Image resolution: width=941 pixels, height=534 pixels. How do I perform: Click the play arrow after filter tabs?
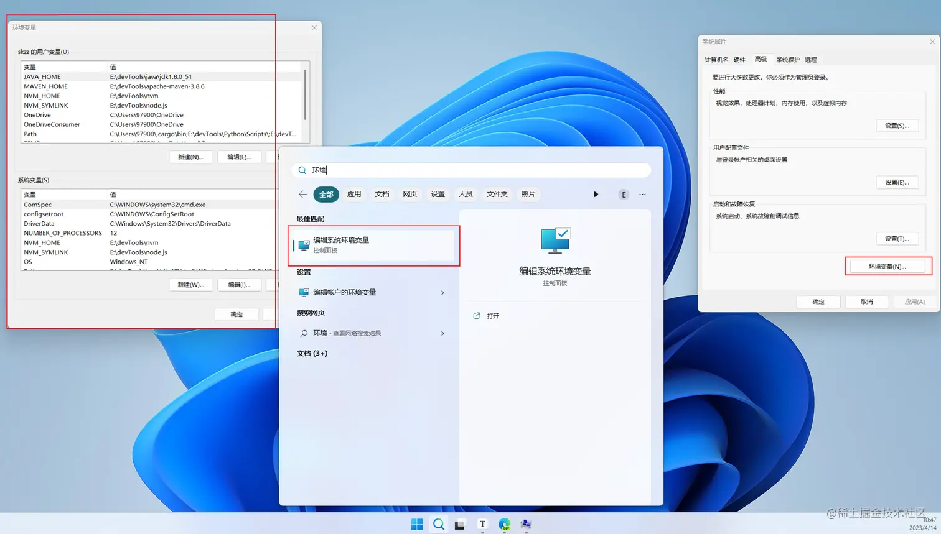596,195
